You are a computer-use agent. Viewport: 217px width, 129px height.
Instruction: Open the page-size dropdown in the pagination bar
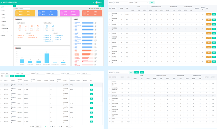(38, 127)
